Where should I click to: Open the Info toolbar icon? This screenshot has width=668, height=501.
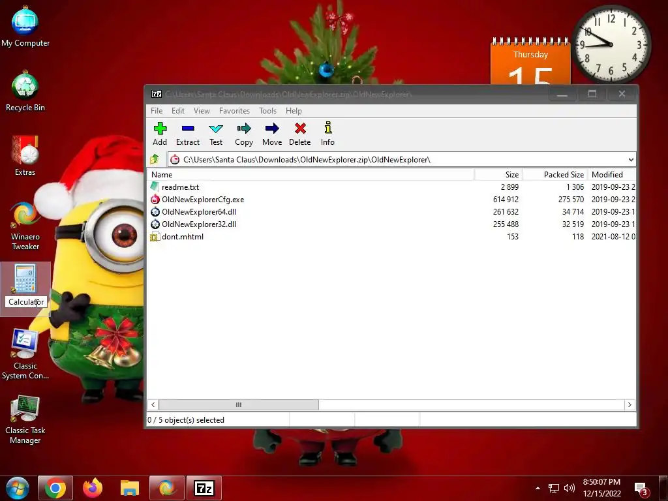327,128
